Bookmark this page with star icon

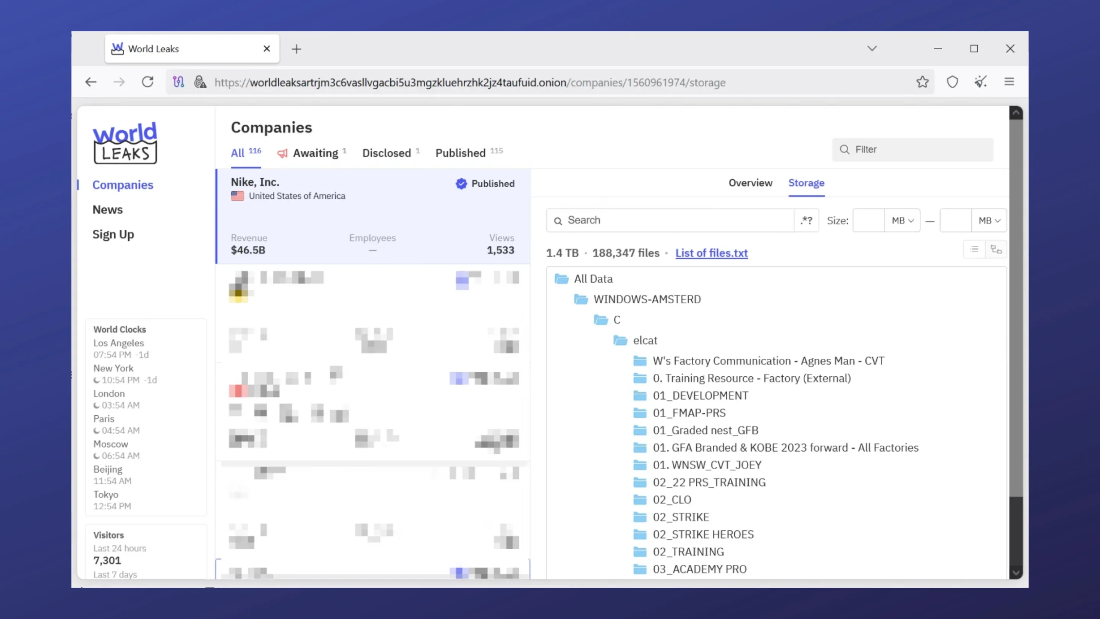tap(922, 82)
